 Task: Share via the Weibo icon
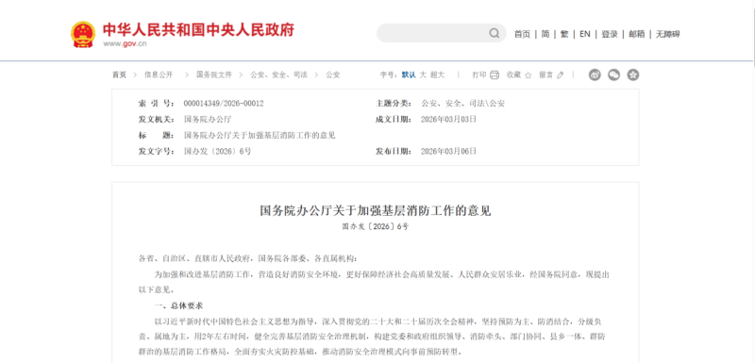595,75
